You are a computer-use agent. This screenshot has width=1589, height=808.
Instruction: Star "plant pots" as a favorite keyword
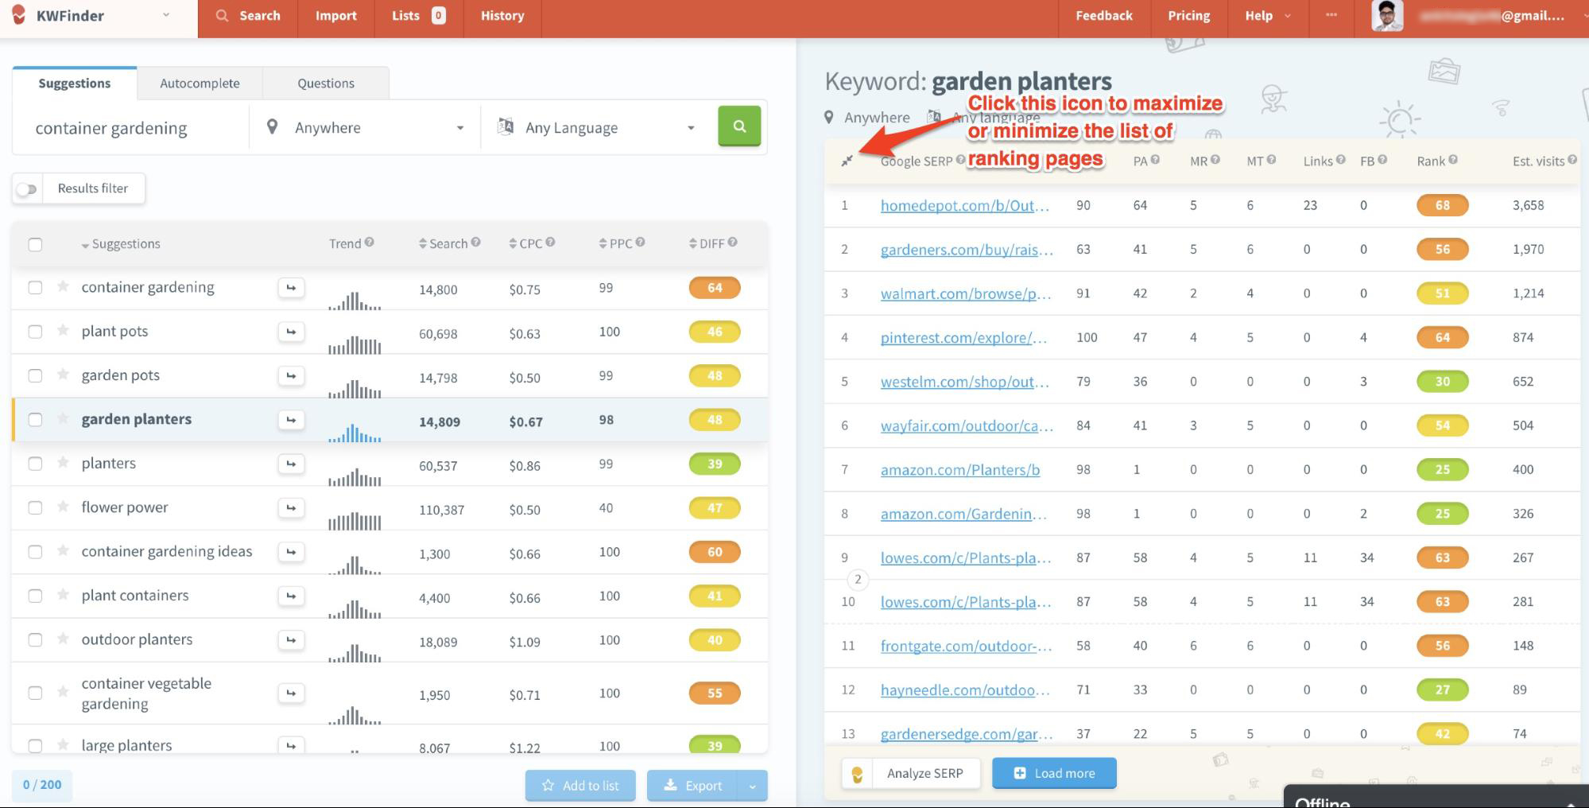[x=61, y=331]
